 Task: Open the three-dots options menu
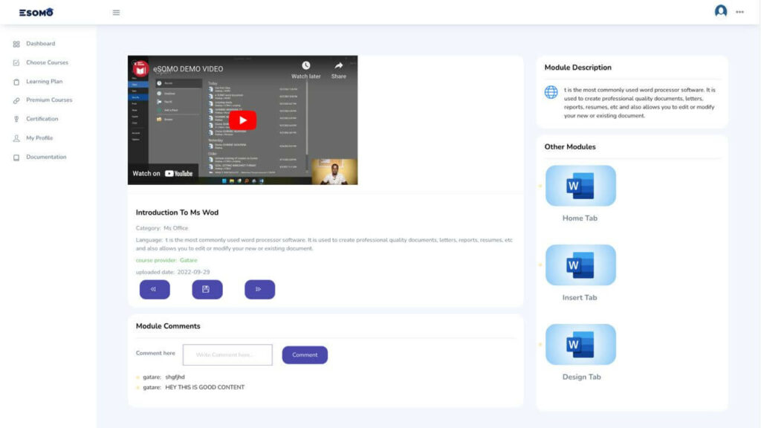(739, 12)
